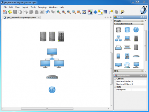149x112 pixels.
Task: Close the yEd_NetworkDiagram.graphml tab
Action: pos(39,18)
